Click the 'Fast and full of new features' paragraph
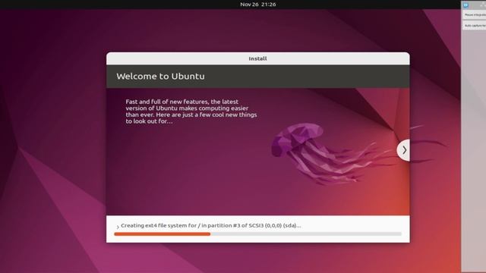 point(191,111)
